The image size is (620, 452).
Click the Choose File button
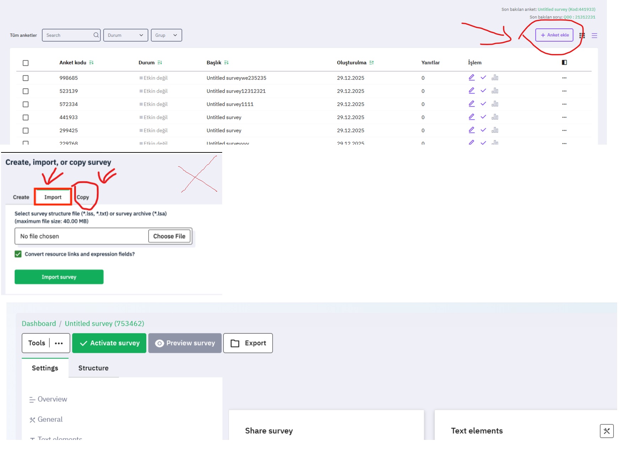[169, 236]
